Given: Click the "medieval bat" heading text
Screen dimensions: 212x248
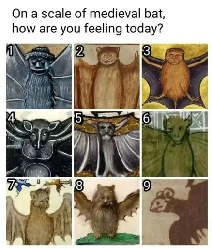Looking at the screenshot, I should [127, 14].
